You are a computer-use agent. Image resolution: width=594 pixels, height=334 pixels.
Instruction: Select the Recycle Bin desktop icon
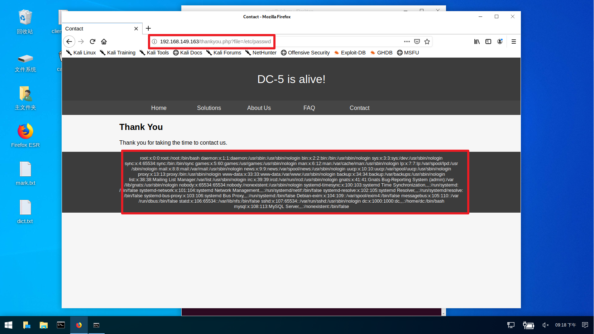[x=25, y=22]
